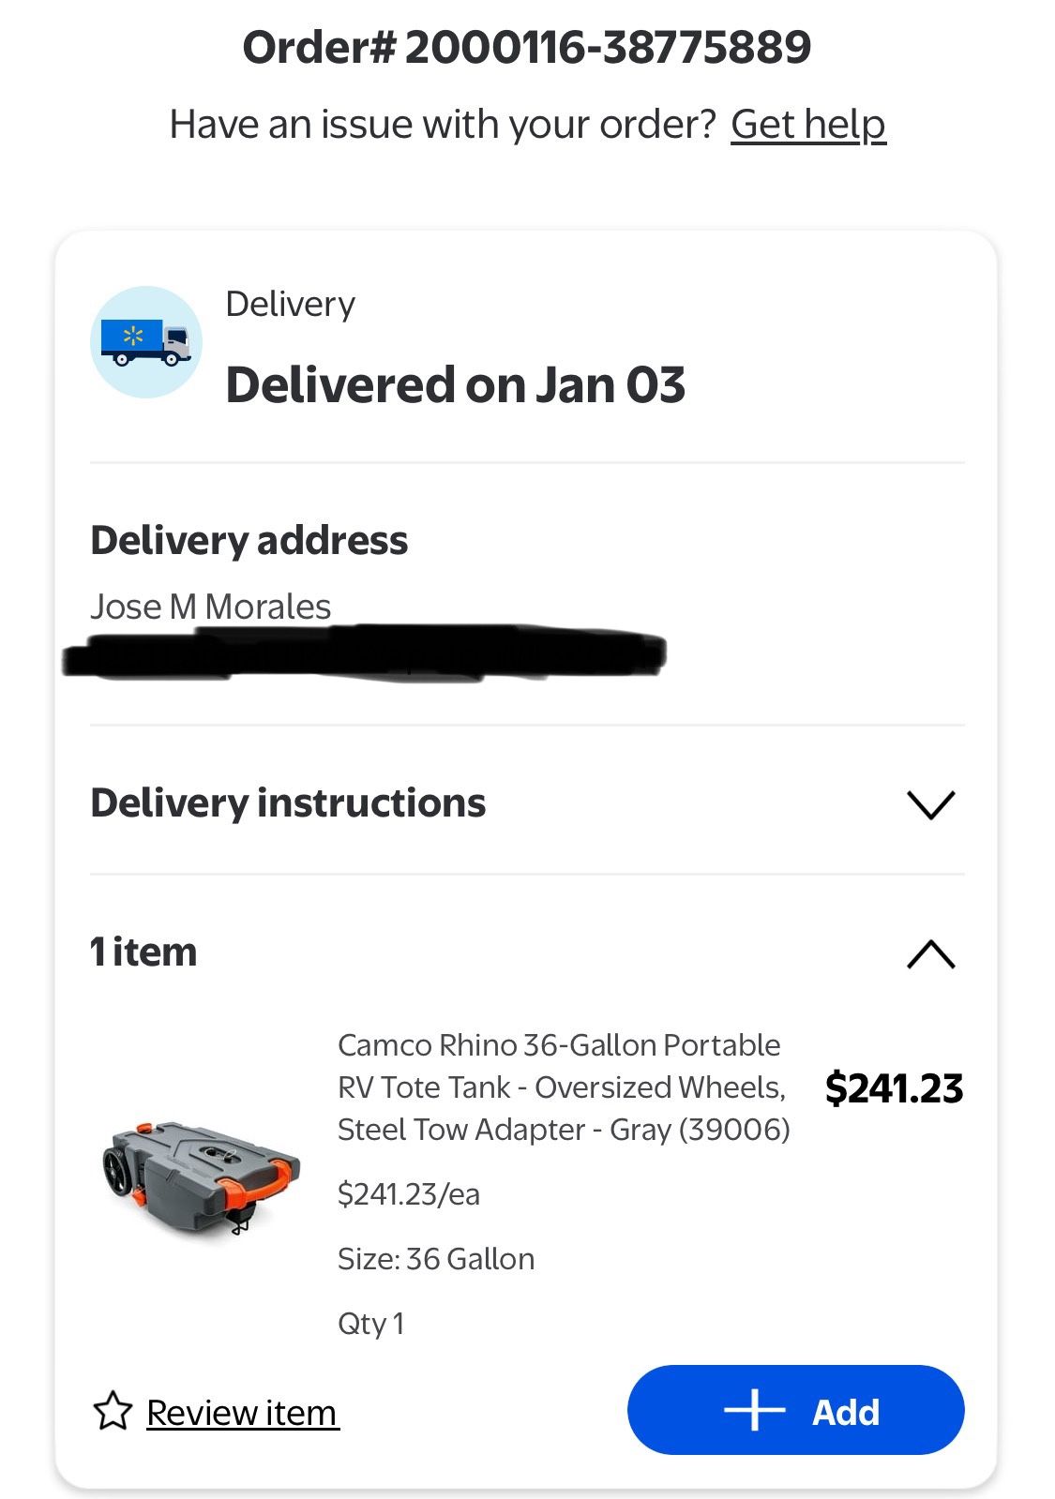Click the Delivery instructions heading
This screenshot has width=1055, height=1499.
pyautogui.click(x=288, y=803)
